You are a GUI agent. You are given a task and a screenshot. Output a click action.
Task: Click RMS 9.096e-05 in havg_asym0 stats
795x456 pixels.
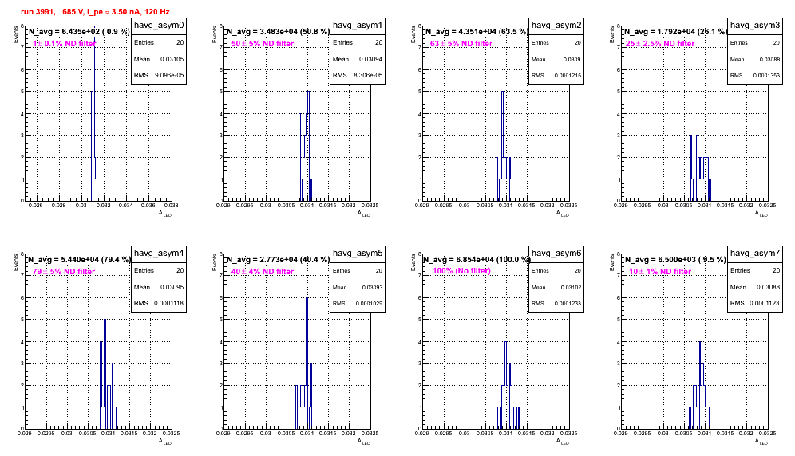159,76
